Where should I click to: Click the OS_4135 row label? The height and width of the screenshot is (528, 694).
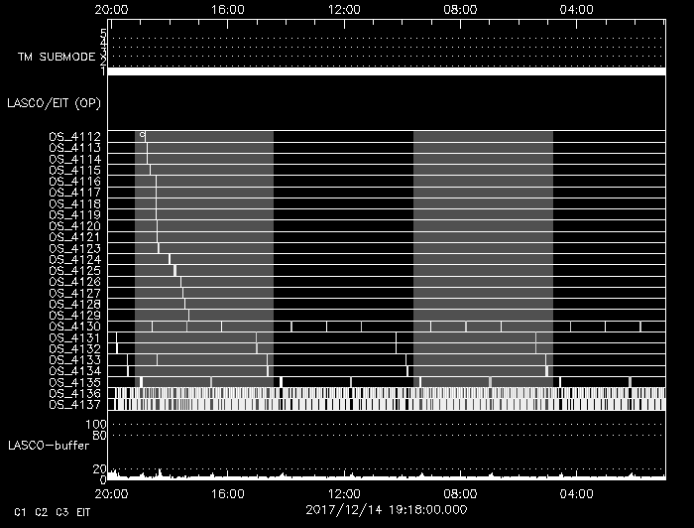click(x=74, y=382)
